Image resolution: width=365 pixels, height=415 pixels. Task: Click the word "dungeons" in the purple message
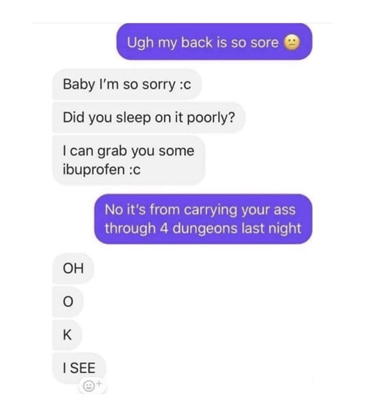click(205, 228)
